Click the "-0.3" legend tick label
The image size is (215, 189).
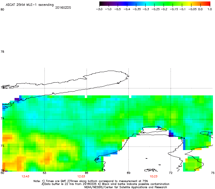point(146,9)
